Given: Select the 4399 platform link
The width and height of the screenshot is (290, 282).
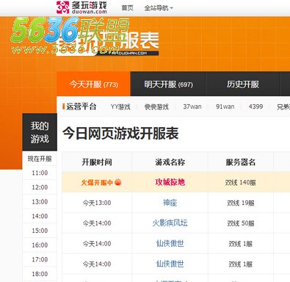Looking at the screenshot, I should click(255, 106).
